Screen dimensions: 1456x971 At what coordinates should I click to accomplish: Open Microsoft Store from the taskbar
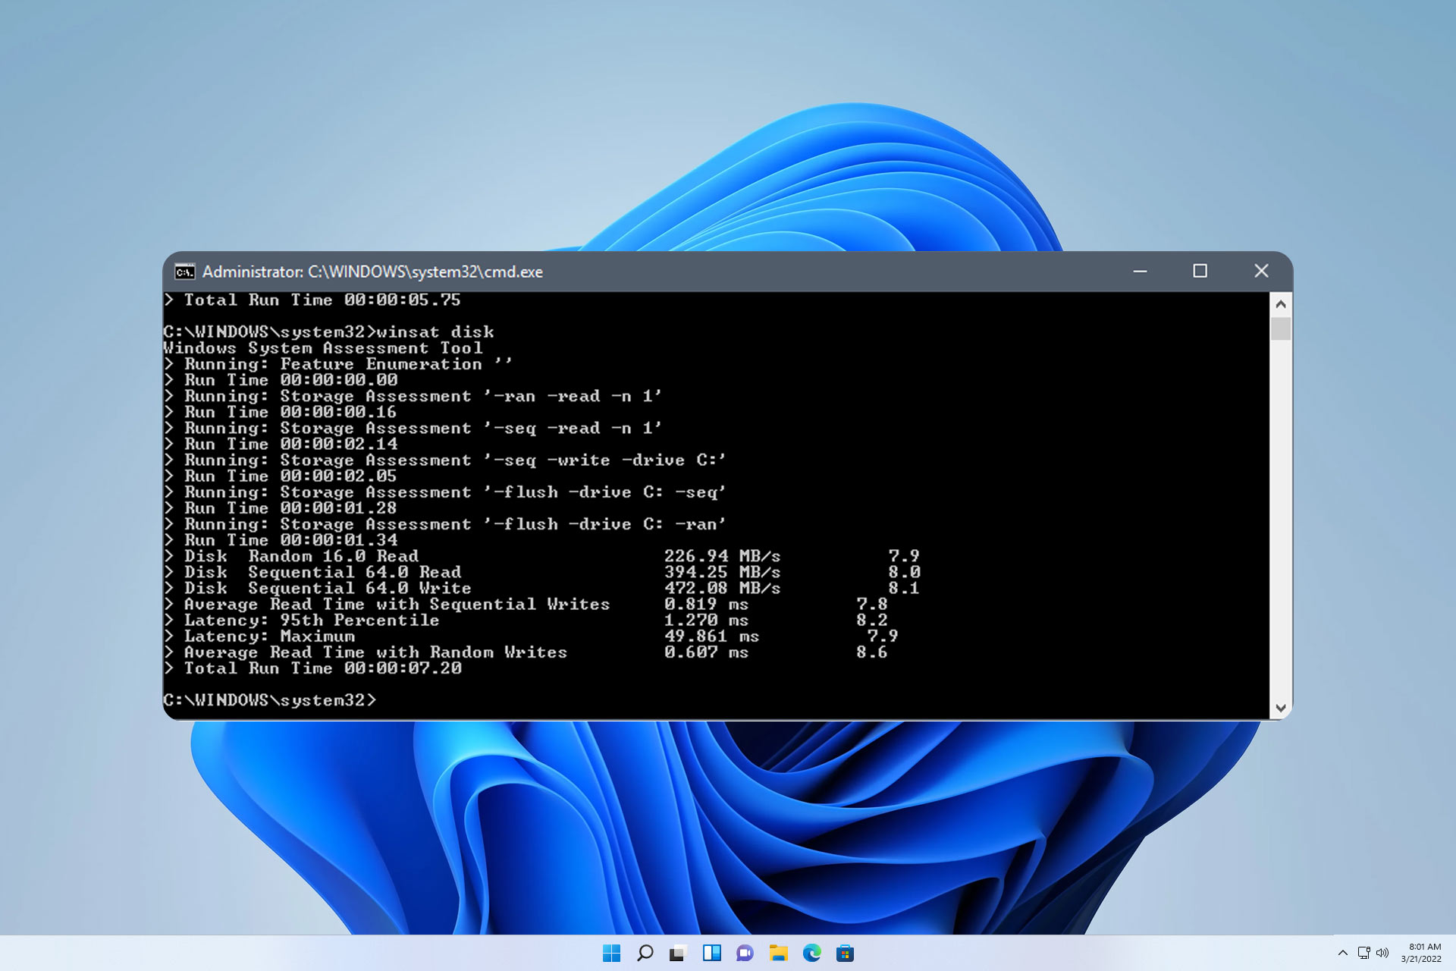pyautogui.click(x=845, y=953)
